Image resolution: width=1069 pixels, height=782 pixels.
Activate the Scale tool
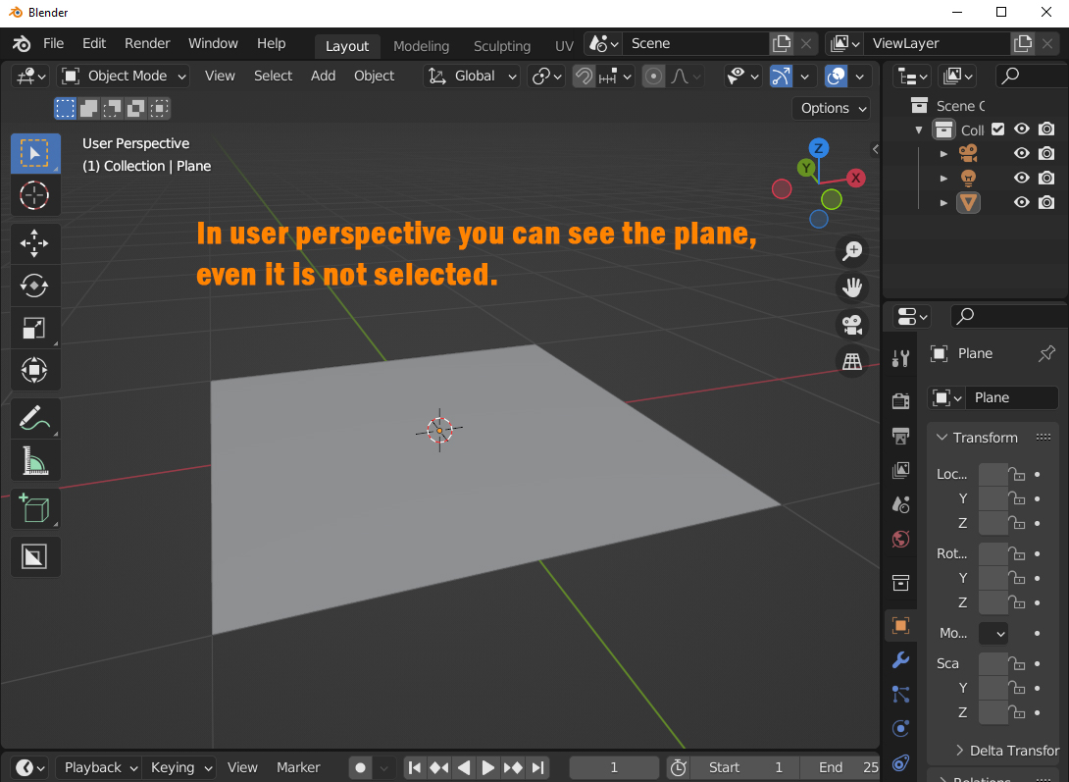[x=34, y=328]
